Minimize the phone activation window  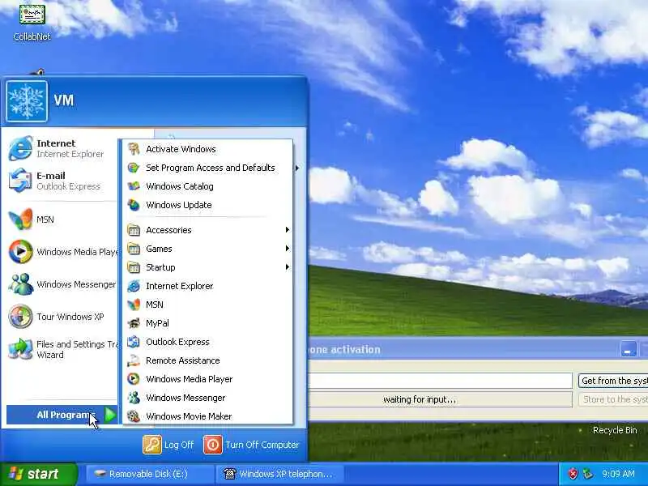(629, 349)
